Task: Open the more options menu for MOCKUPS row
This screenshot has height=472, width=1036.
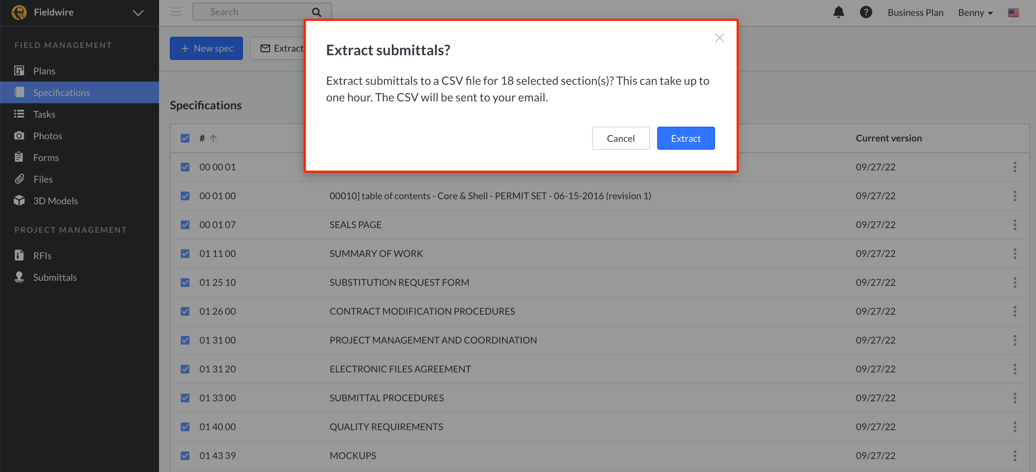Action: (x=1014, y=455)
